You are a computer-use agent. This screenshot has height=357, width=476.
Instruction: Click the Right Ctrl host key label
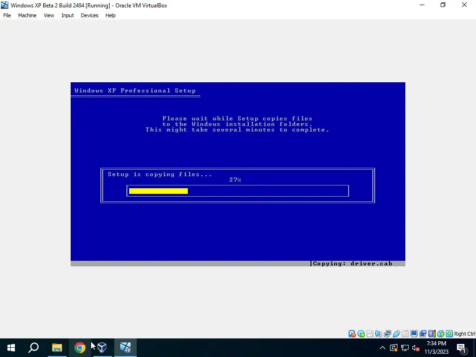point(464,334)
